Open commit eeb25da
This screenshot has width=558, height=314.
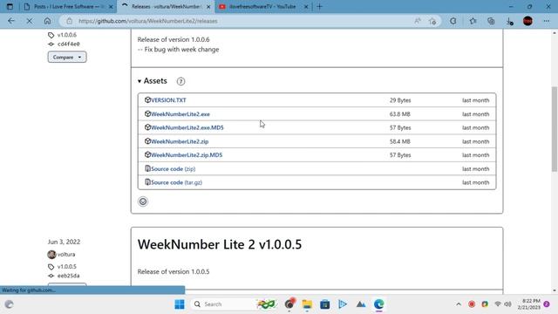pyautogui.click(x=68, y=276)
